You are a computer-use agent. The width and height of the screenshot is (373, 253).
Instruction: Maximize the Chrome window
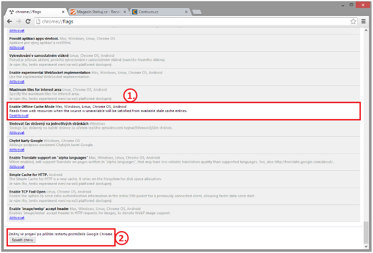click(352, 5)
